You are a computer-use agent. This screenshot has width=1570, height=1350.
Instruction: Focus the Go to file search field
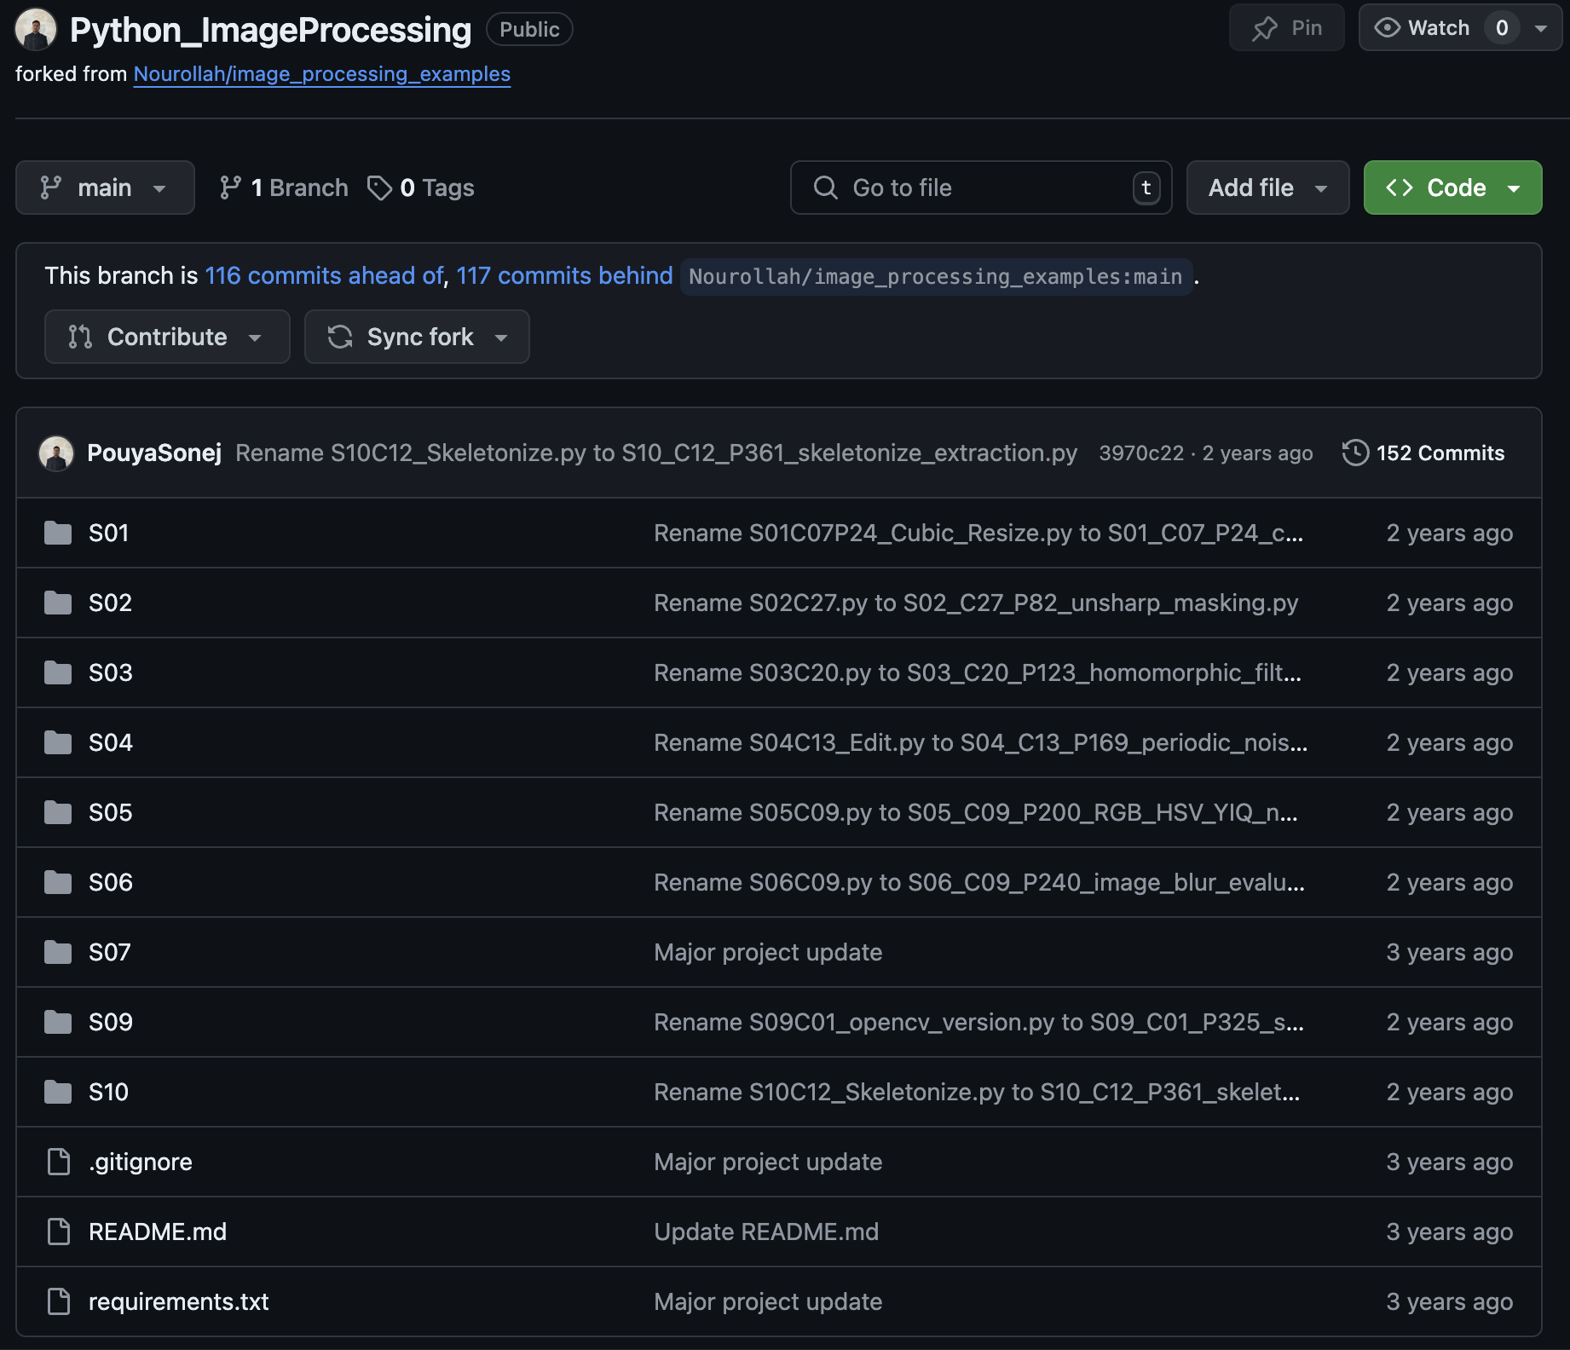[x=981, y=187]
